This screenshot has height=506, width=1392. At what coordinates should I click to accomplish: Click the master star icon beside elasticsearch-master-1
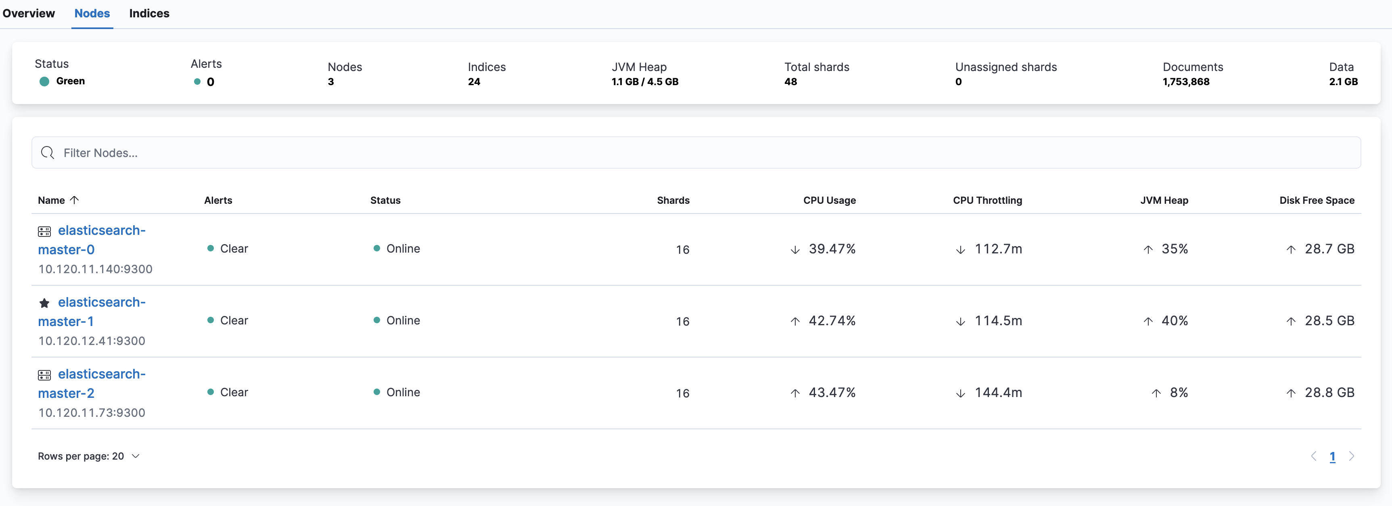pos(44,303)
